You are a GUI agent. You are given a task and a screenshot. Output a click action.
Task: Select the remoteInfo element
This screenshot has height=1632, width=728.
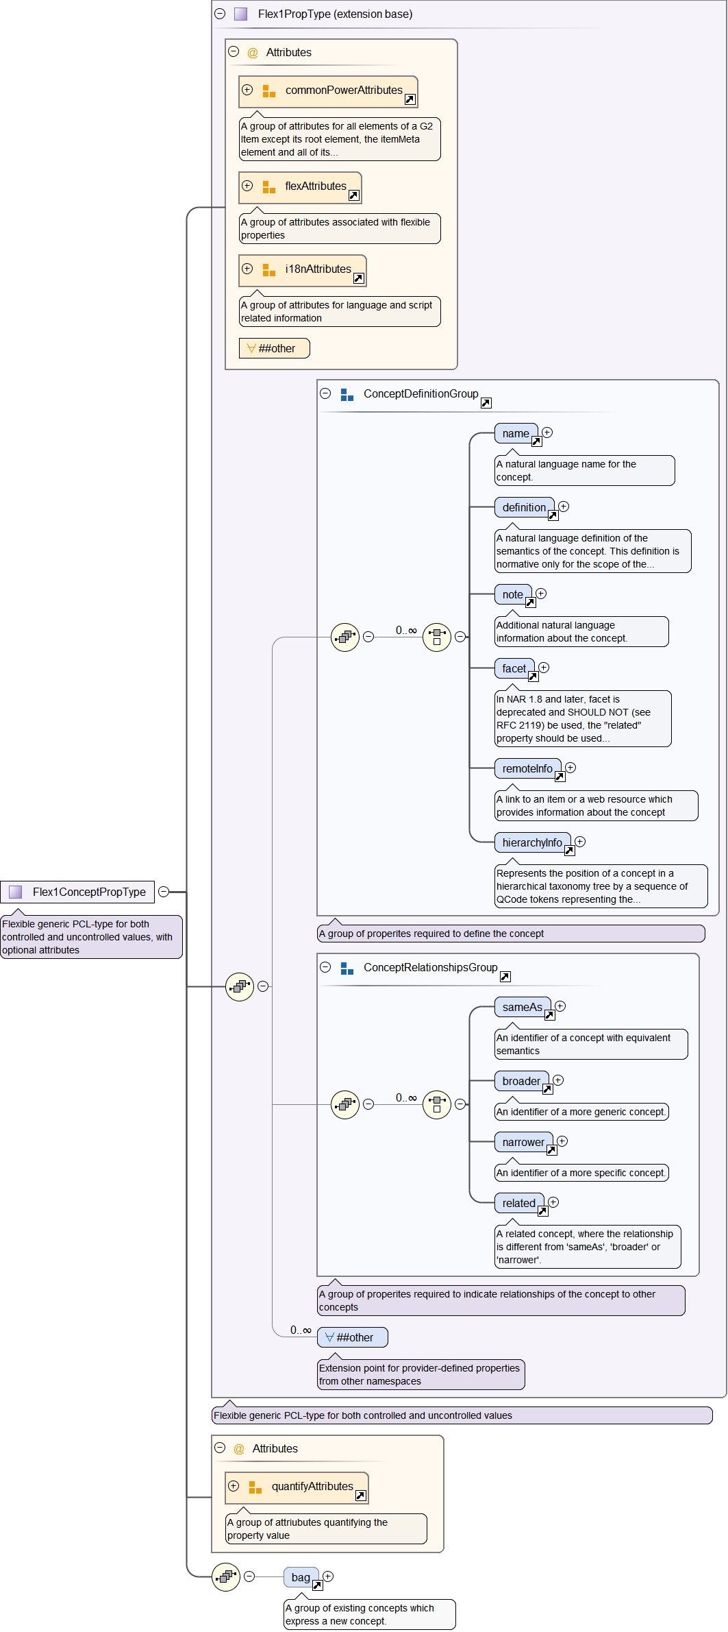(x=527, y=768)
